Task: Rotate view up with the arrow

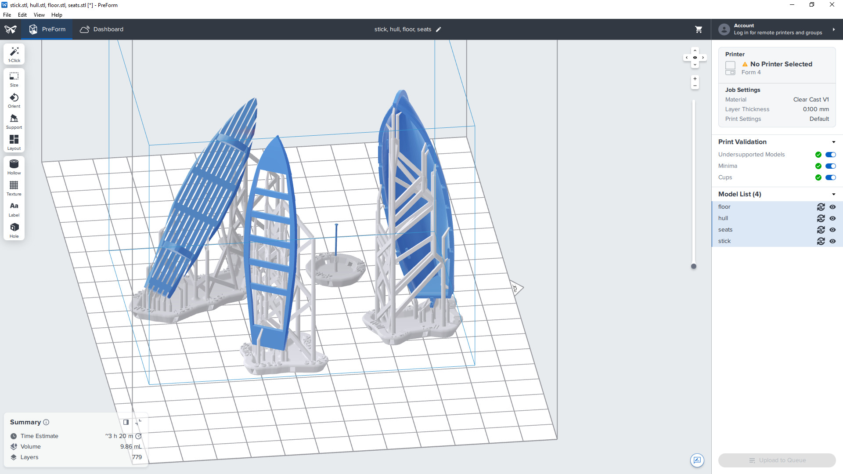Action: 695,51
